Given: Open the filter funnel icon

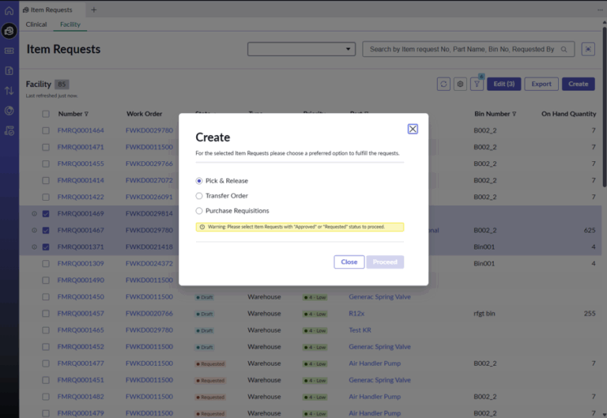Looking at the screenshot, I should point(477,84).
